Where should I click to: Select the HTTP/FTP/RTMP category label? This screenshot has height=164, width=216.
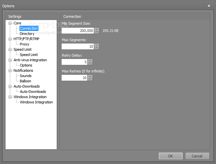coord(26,39)
